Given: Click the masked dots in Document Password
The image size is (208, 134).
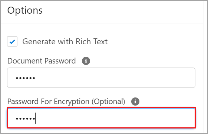Looking at the screenshot, I should click(x=26, y=78).
